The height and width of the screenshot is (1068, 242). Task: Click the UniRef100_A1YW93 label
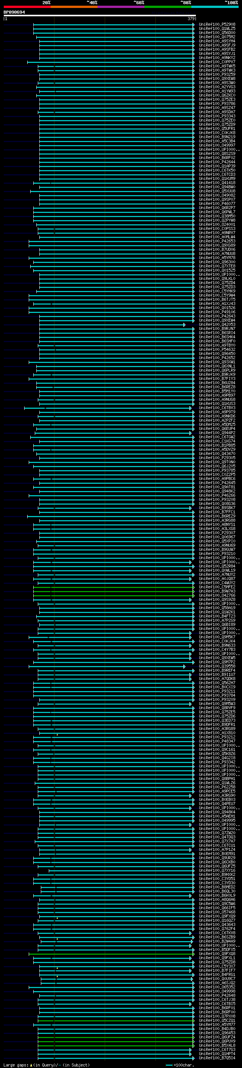(217, 91)
